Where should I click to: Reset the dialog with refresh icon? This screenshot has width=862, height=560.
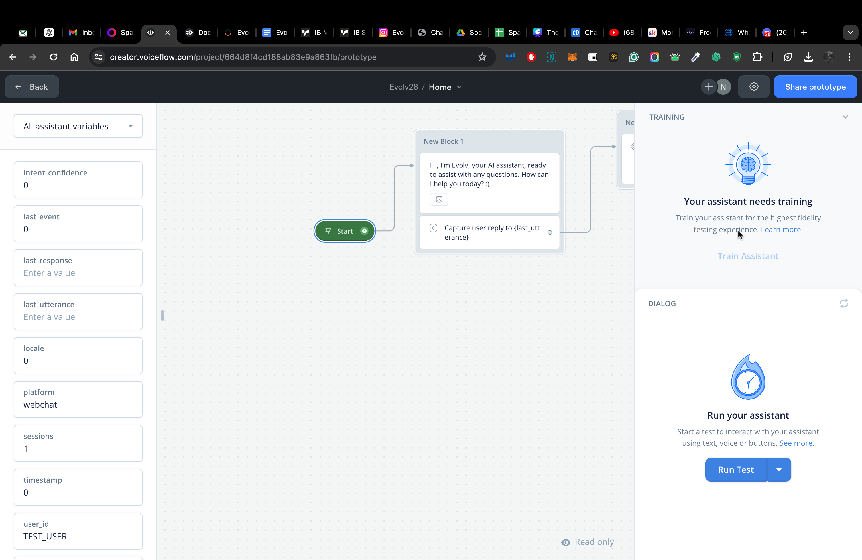(x=843, y=303)
